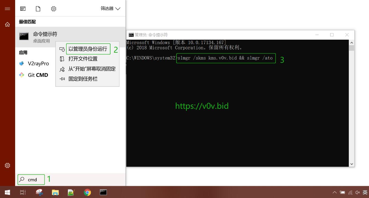Open the Windows Start button

(7, 192)
